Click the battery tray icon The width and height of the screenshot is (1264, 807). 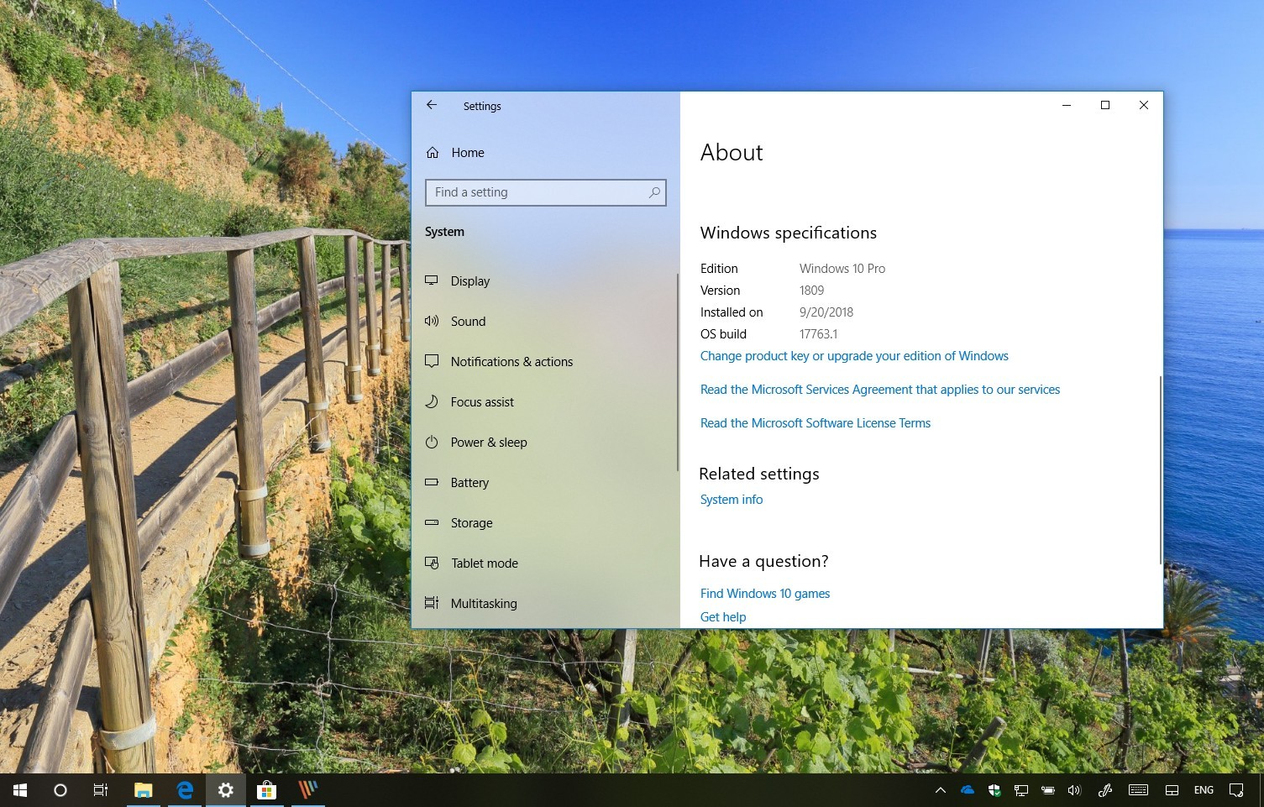coord(1048,790)
